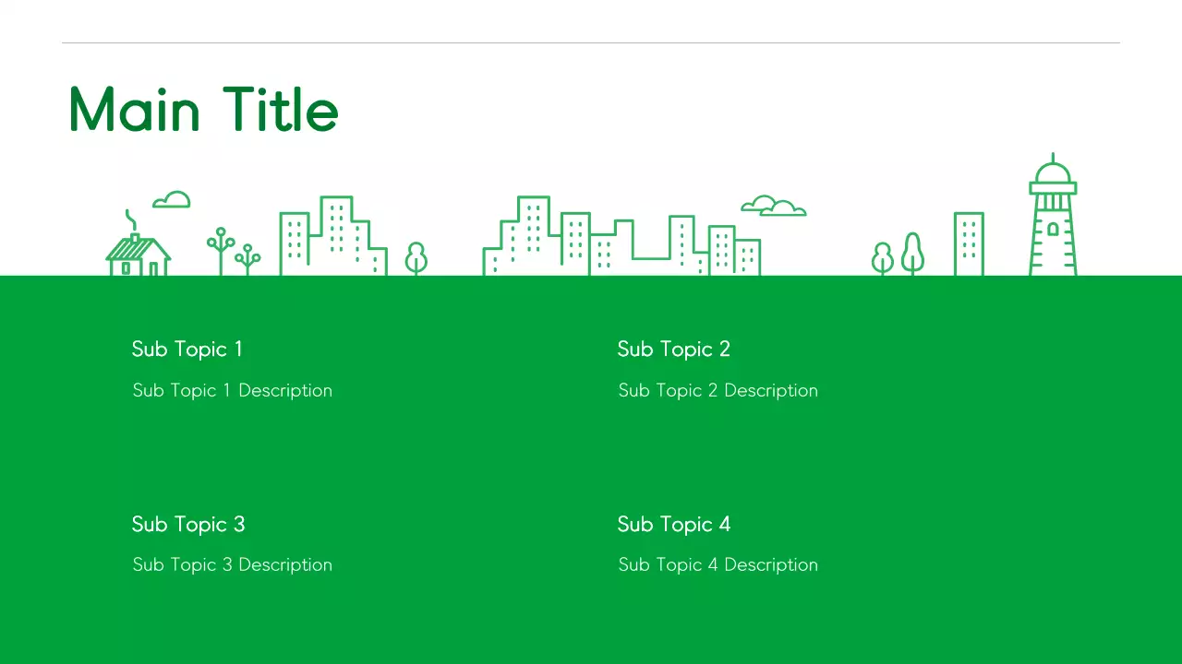The image size is (1182, 664).
Task: Click the Sub Topic 1 heading
Action: point(187,349)
